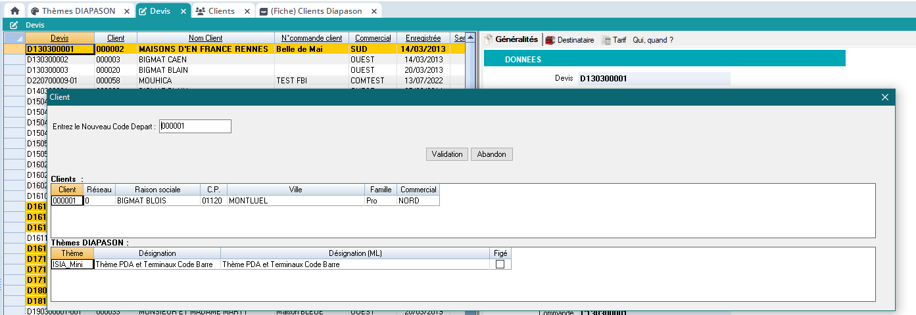Click the card icon on Fiche Clients tab
The height and width of the screenshot is (315, 916).
[x=263, y=11]
